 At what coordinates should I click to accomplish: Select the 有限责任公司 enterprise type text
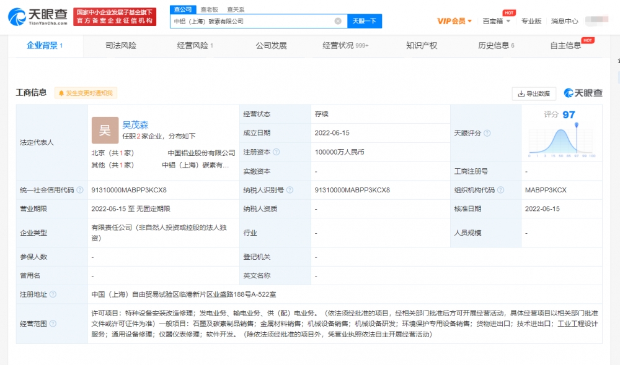pyautogui.click(x=159, y=233)
